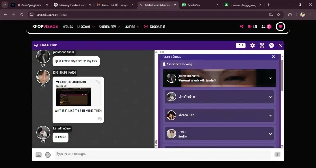This screenshot has width=316, height=168.
Task: Open the Community dropdown menu
Action: (109, 27)
